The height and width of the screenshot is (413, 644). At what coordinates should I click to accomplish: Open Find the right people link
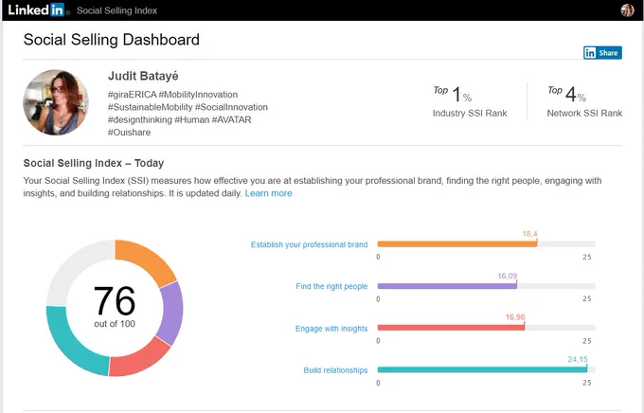tap(331, 286)
